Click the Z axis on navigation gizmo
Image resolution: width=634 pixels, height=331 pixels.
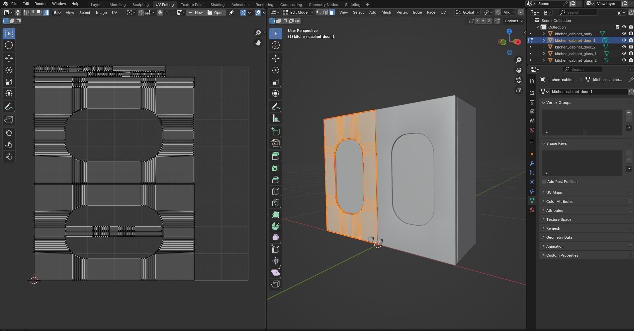(509, 31)
